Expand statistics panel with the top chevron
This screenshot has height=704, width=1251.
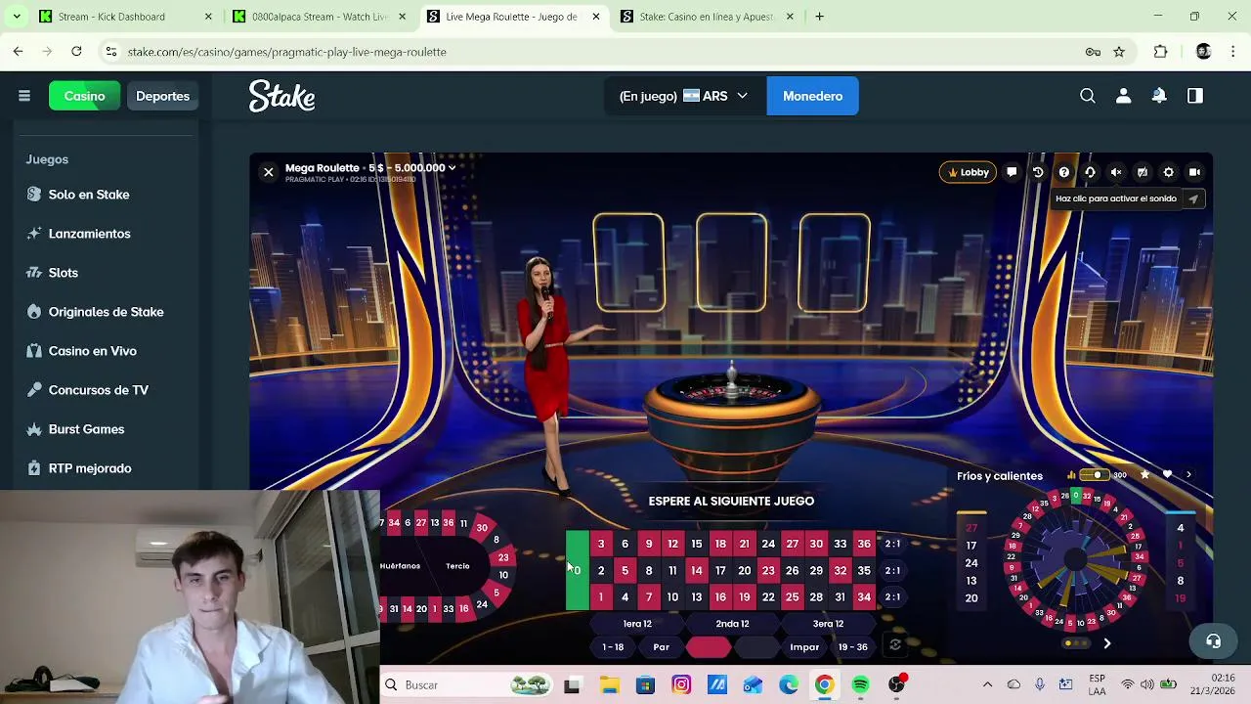pos(1188,475)
